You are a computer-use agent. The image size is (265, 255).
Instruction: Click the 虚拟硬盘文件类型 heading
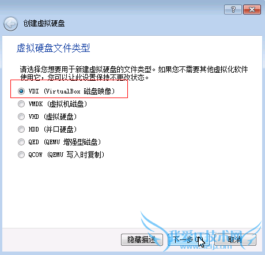tap(54, 48)
